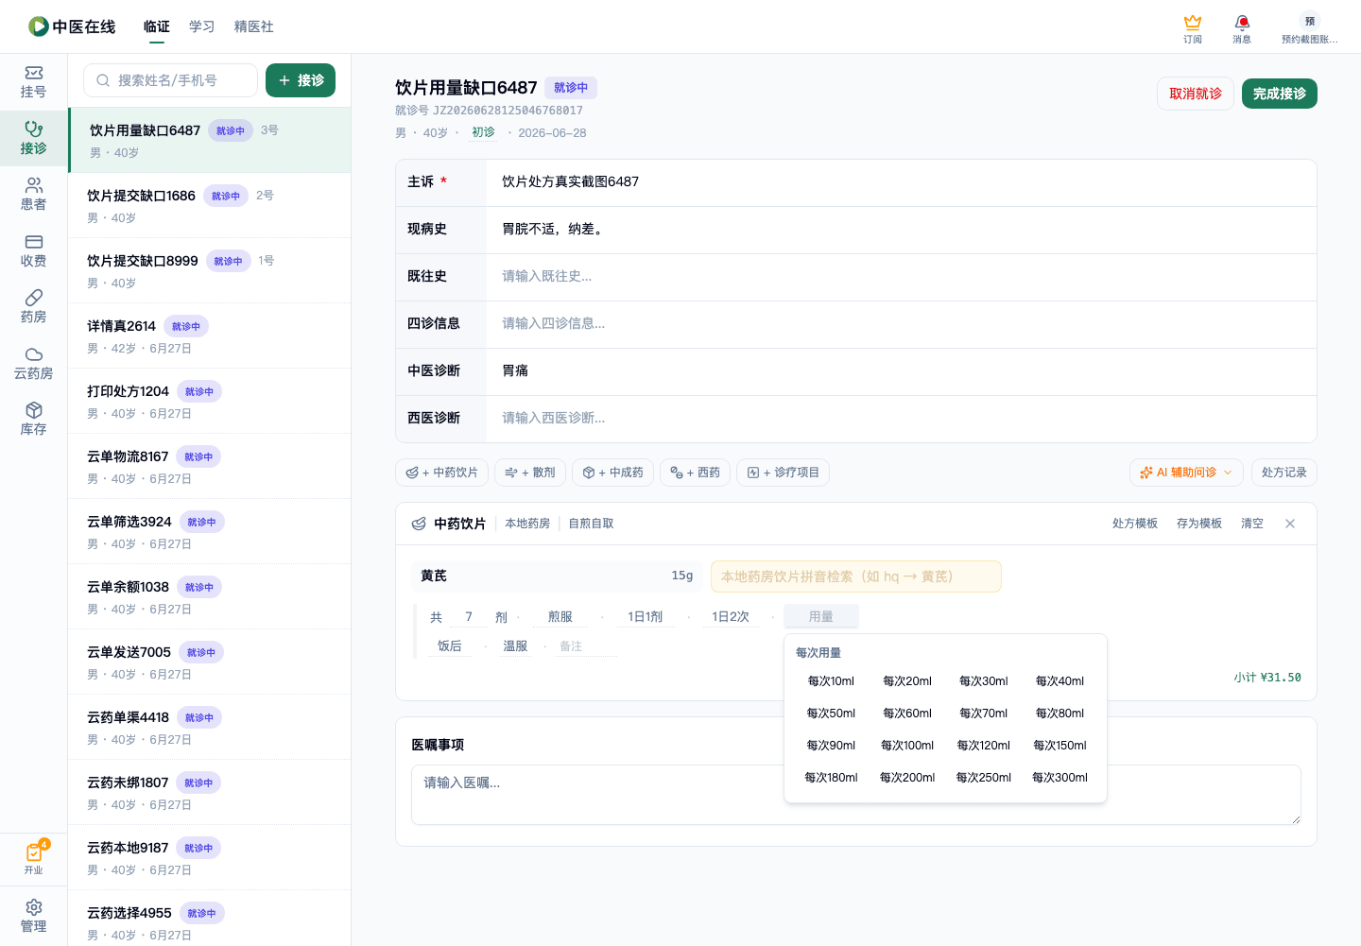Open the 本地药房 pharmacy selector
Viewport: 1361px width, 946px height.
coord(527,524)
